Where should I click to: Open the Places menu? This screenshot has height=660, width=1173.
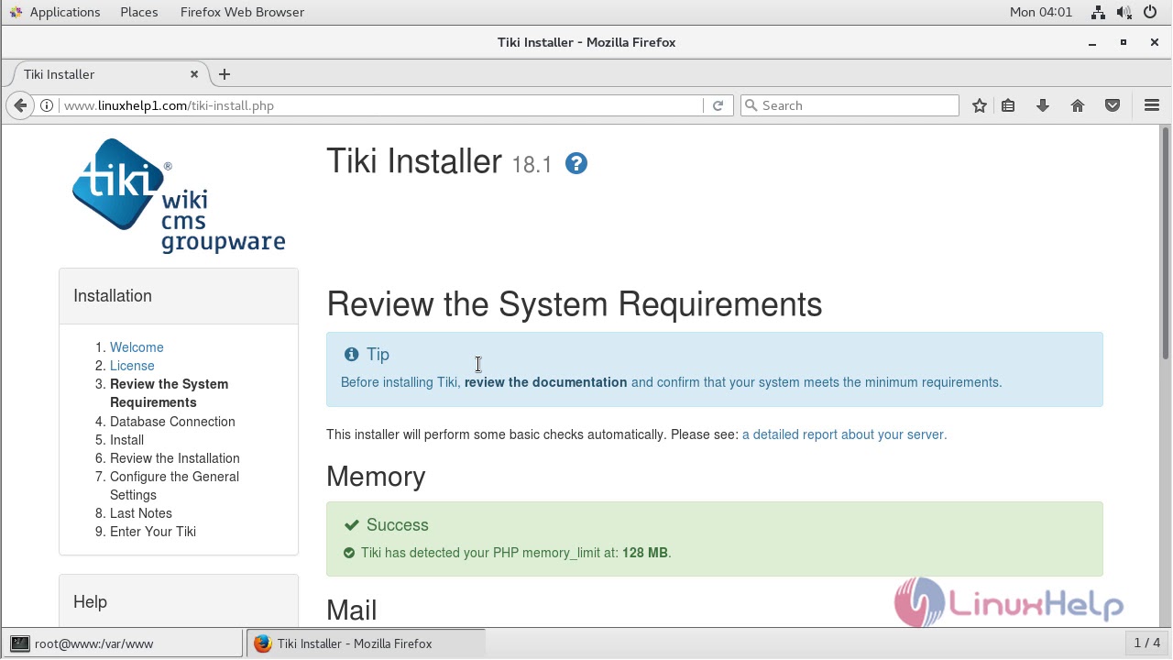coord(139,12)
